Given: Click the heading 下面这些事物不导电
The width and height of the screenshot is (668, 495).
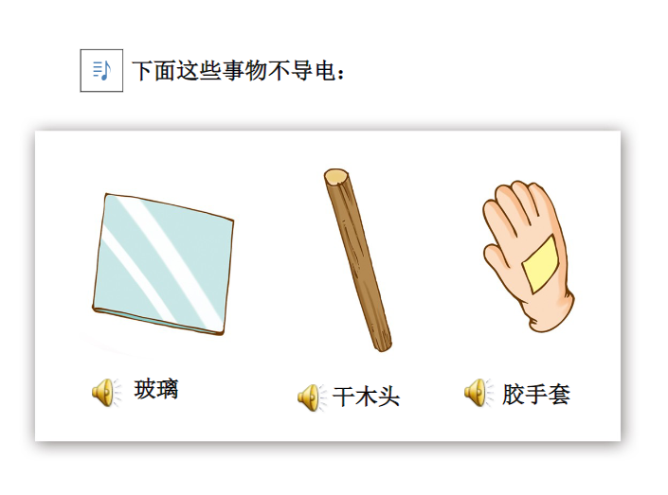Looking at the screenshot, I should 238,71.
